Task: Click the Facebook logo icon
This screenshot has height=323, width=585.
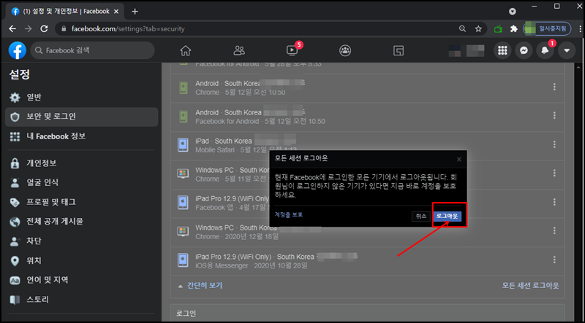Action: coord(17,50)
